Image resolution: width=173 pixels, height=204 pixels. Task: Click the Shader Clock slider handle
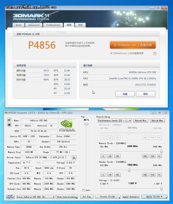tap(129, 170)
